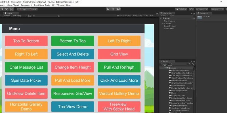The image size is (227, 113).
Task: Open the Collab dropdown
Action: tap(181, 9)
